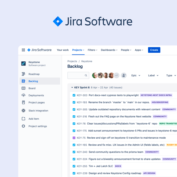The height and width of the screenshot is (177, 177).
Task: Open Add item in the sidebar
Action: click(x=40, y=119)
